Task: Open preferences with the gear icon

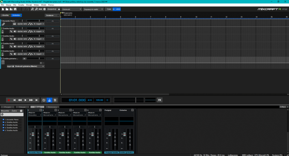Action: (44, 9)
